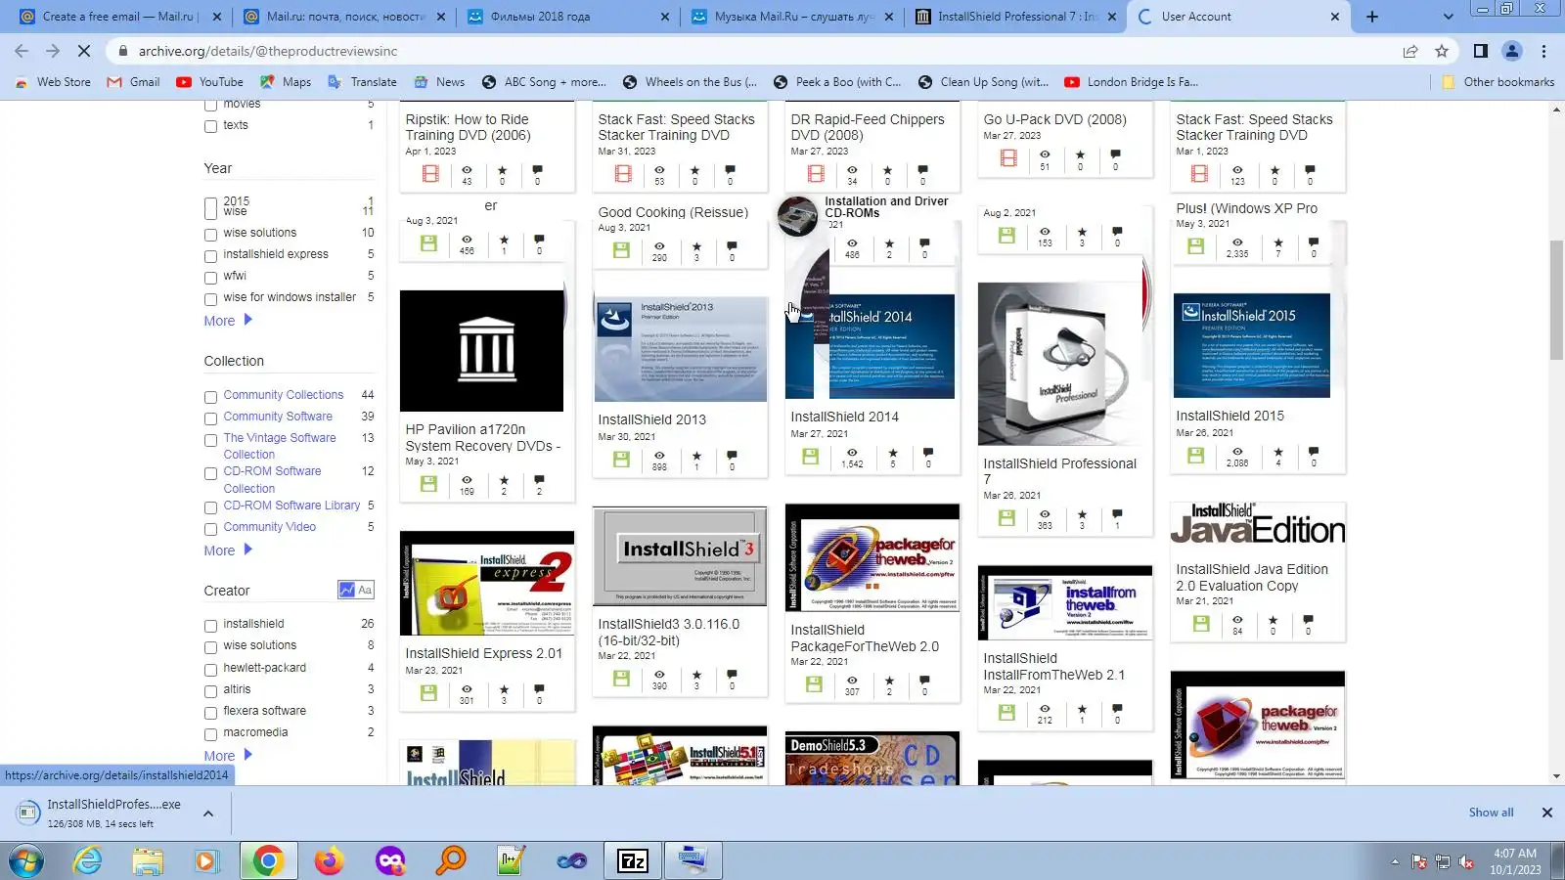
Task: Open the HP Pavilion a1720n thumbnail
Action: 481,351
